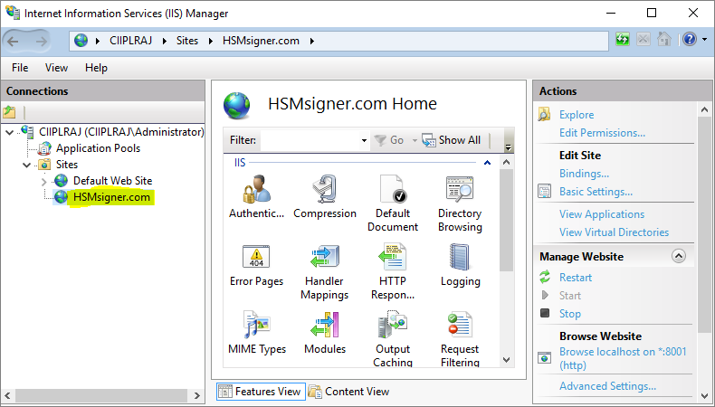The width and height of the screenshot is (715, 407).
Task: Open the Authentication feature icon
Action: pos(256,189)
